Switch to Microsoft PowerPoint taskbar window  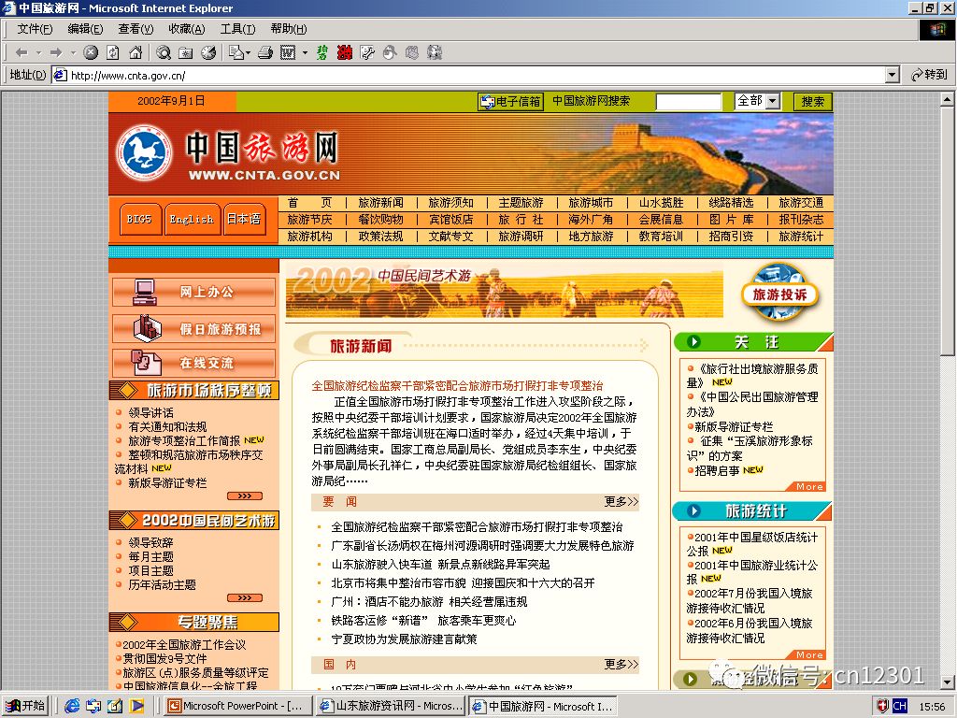238,707
